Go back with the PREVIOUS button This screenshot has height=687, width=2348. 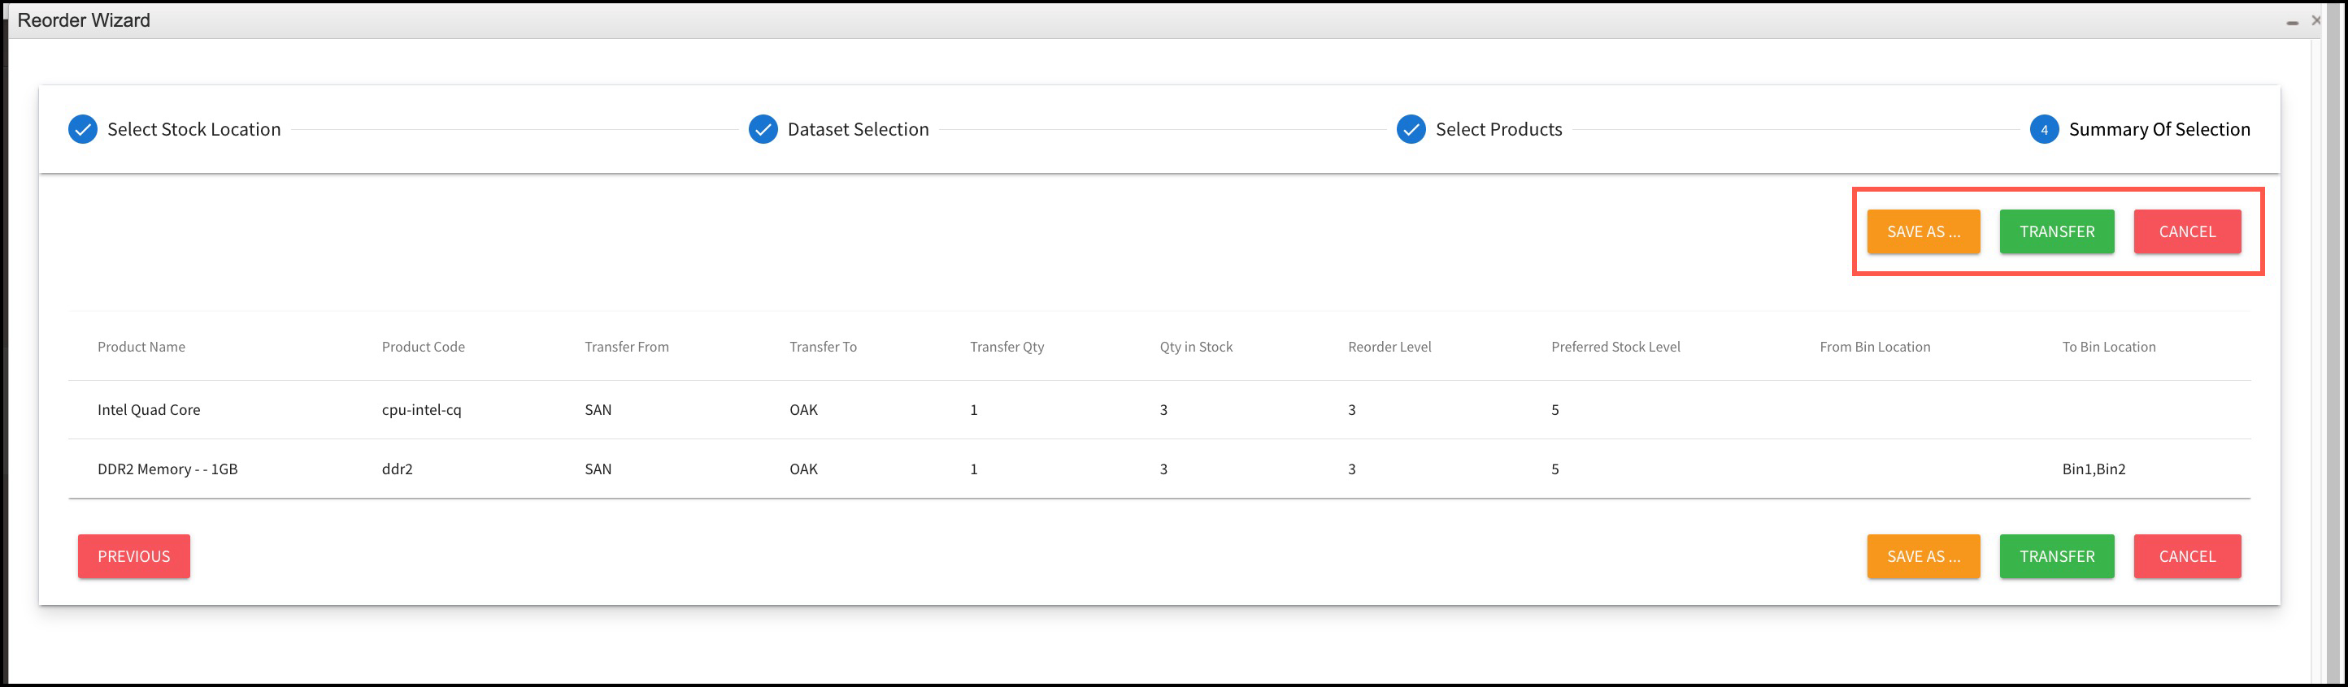(x=134, y=556)
